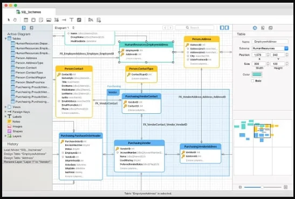Click history entry Design Table Address

point(19,158)
